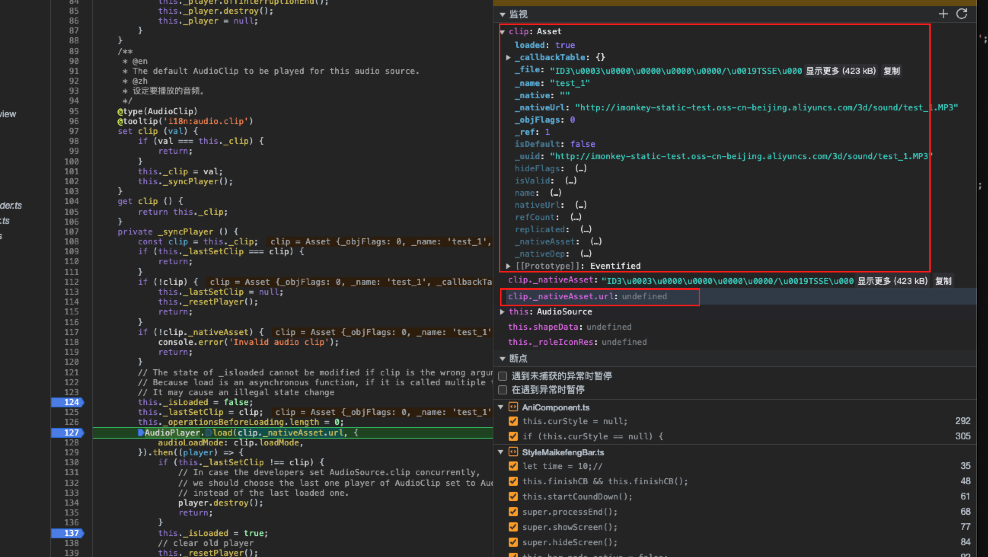Click breakpoint marker on line 124
This screenshot has height=557, width=988.
tap(67, 402)
